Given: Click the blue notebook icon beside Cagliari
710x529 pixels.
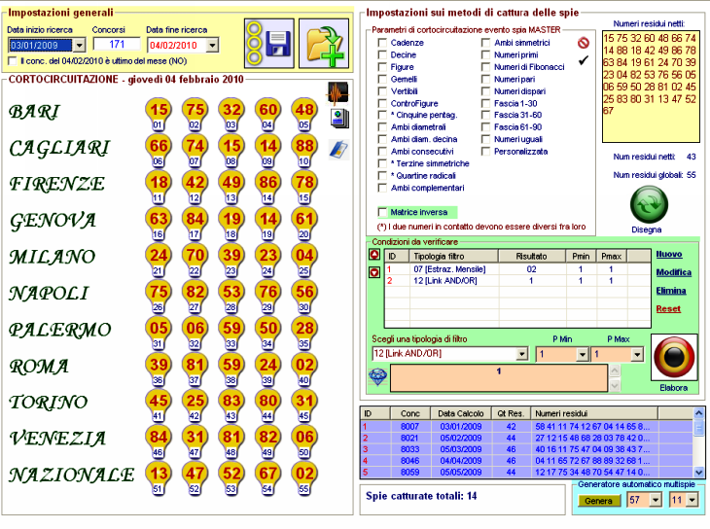Looking at the screenshot, I should pos(338,150).
